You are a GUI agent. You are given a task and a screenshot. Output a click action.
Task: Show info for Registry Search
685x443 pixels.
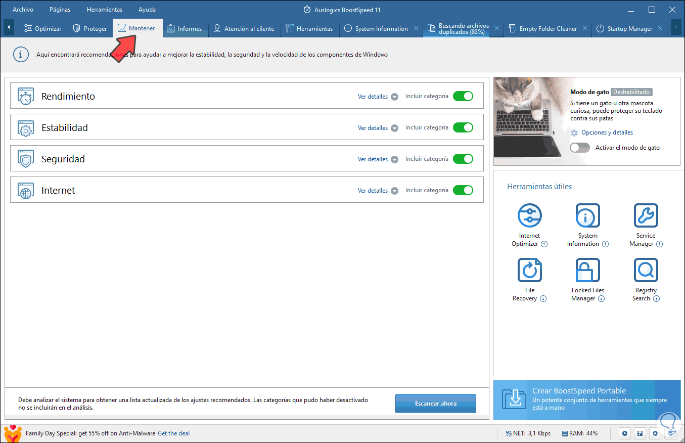tap(656, 298)
